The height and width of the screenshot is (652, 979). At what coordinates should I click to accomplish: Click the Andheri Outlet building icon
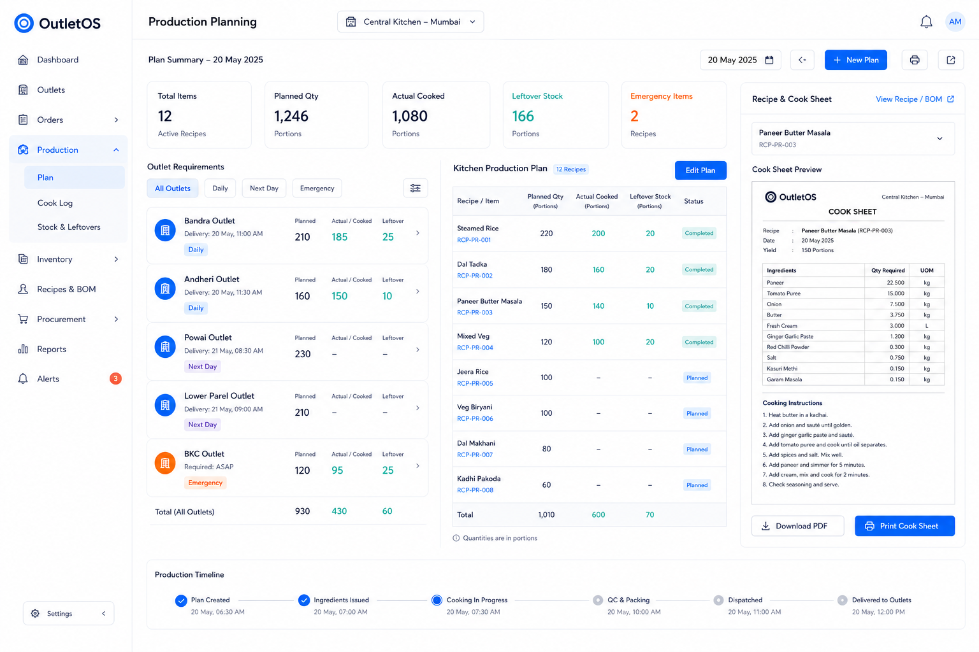click(165, 289)
